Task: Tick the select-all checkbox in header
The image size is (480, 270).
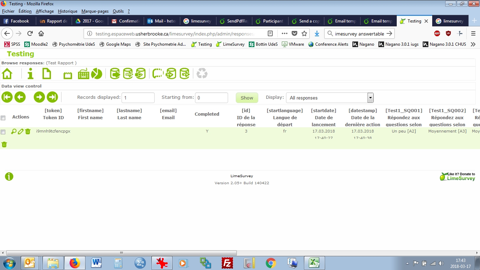Action: coord(3,118)
